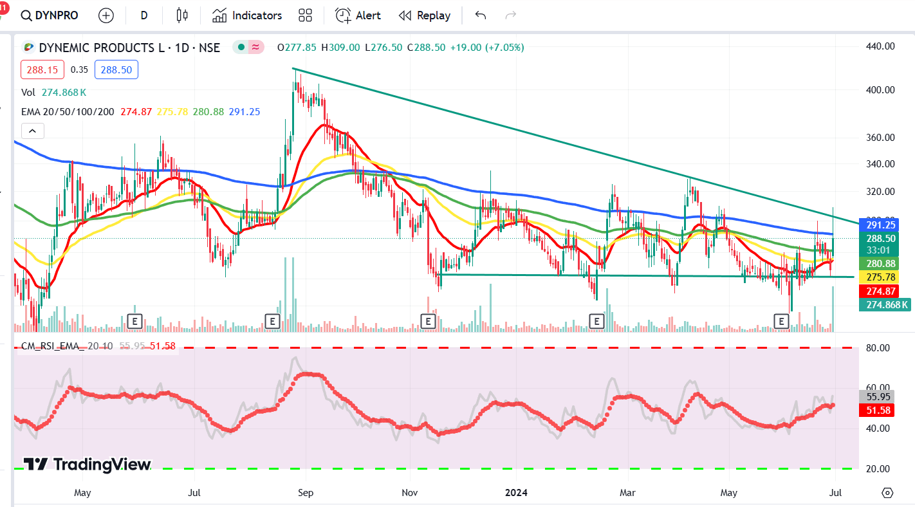Collapse the indicator legend chevron
This screenshot has height=507, width=915.
click(x=32, y=131)
